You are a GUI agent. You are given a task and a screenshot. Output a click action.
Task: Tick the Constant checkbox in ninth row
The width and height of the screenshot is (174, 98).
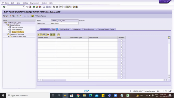pyautogui.click(x=122, y=62)
